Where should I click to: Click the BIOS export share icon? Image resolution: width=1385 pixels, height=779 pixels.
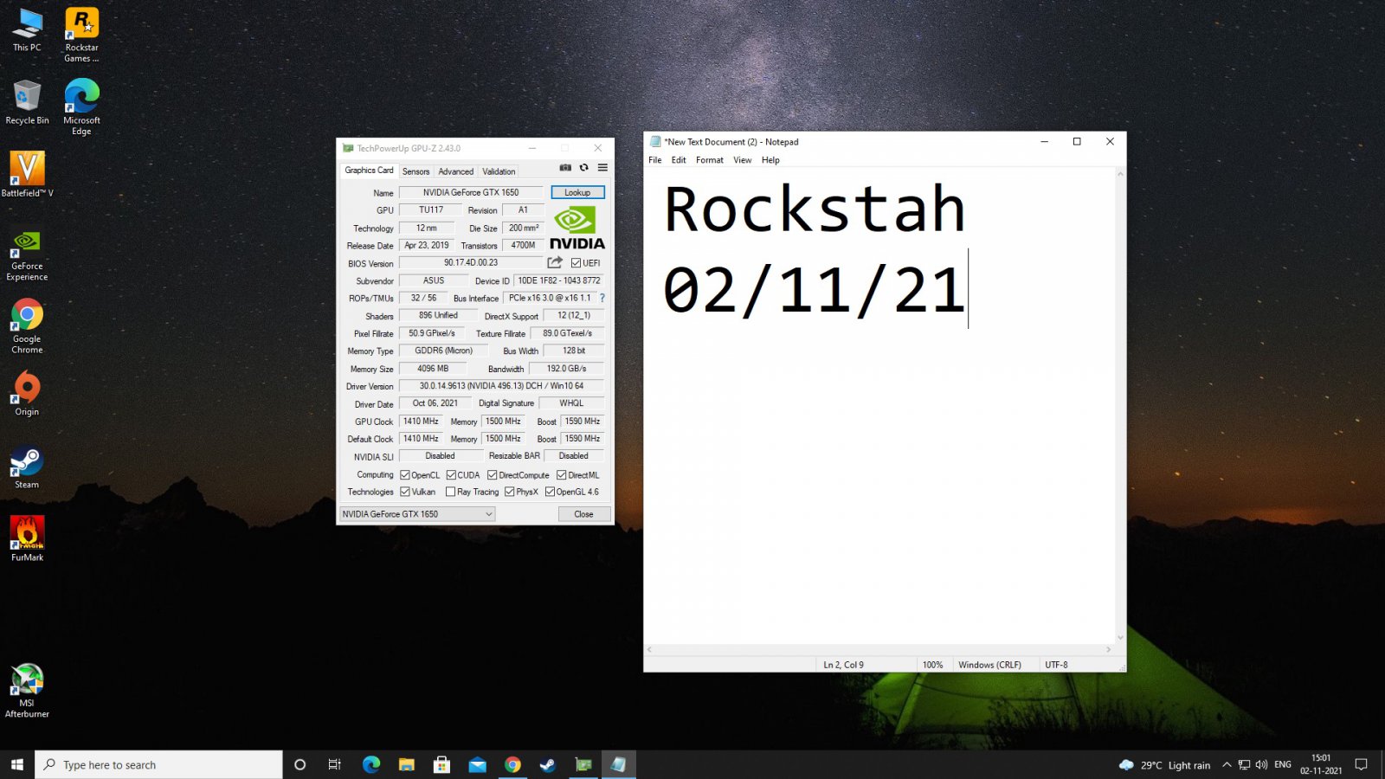click(555, 262)
